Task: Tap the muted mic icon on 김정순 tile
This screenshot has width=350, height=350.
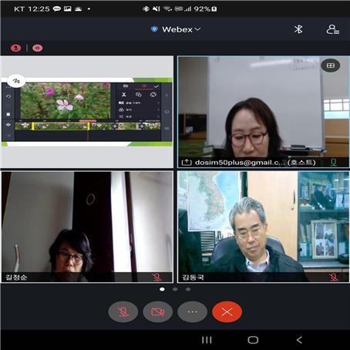Action: click(156, 278)
